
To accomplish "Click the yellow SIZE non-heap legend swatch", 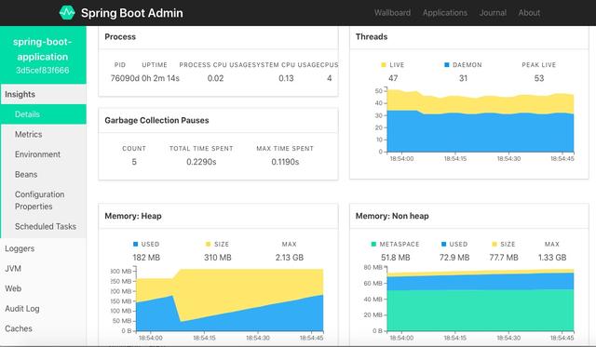I will click(494, 244).
